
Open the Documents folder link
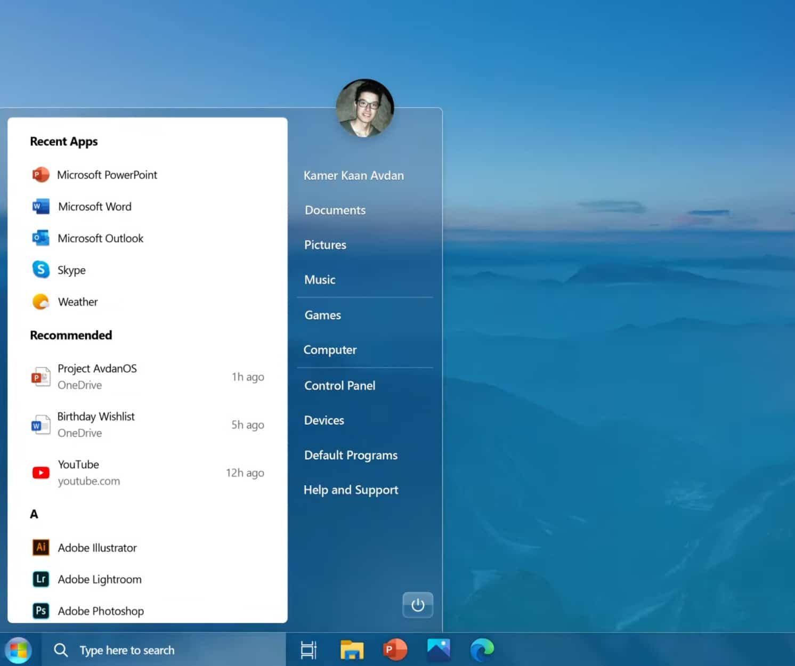pos(335,210)
